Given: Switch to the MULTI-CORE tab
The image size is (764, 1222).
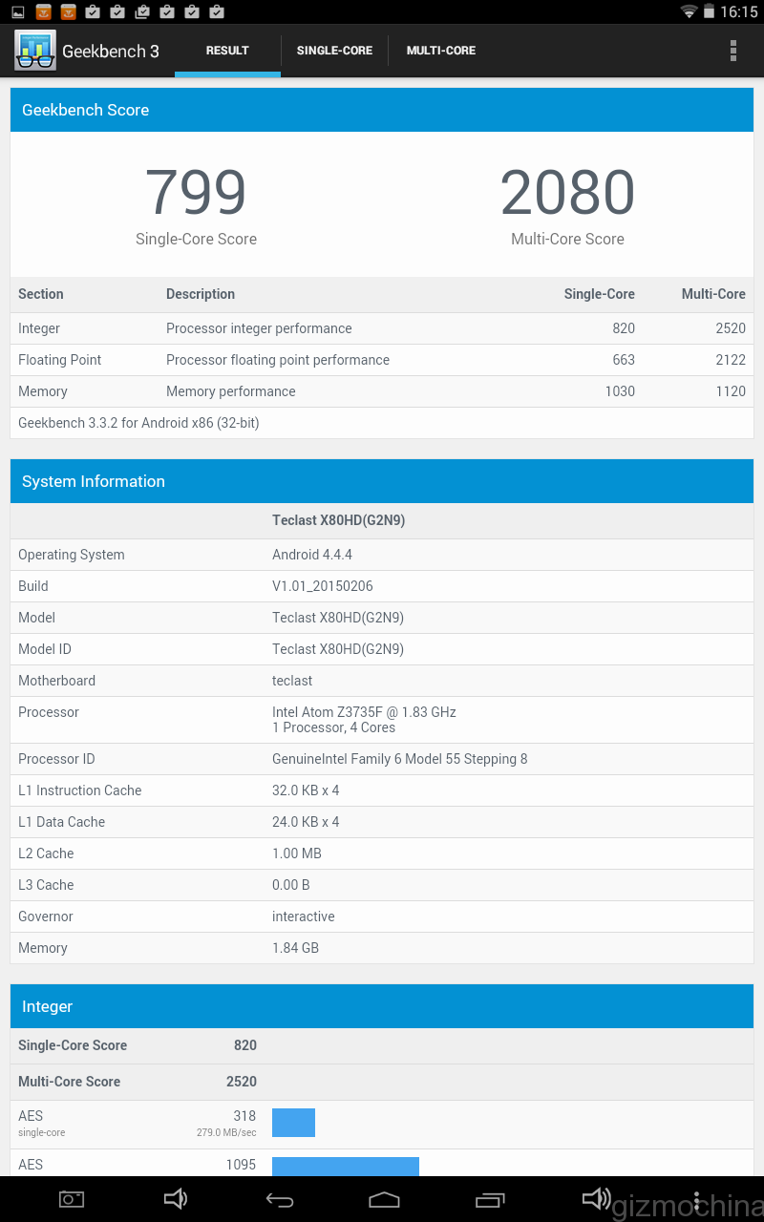Looking at the screenshot, I should tap(440, 51).
